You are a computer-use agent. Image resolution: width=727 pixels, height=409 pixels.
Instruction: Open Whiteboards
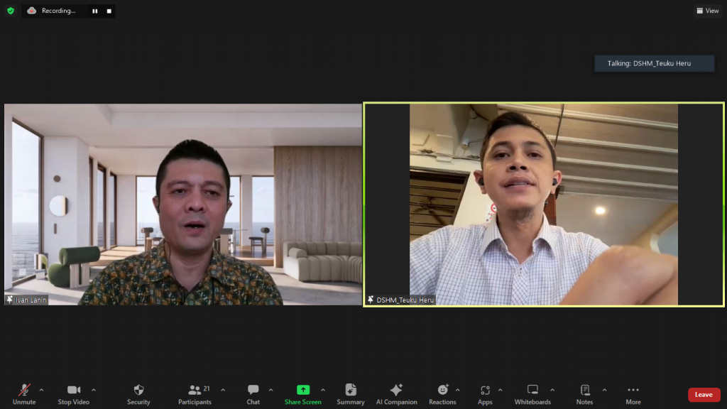tap(532, 395)
